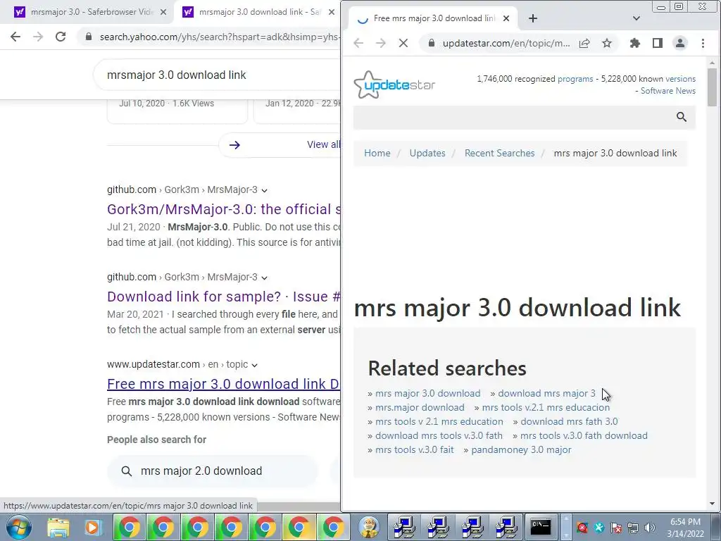Share this page using the share icon
The height and width of the screenshot is (541, 721).
click(x=584, y=43)
